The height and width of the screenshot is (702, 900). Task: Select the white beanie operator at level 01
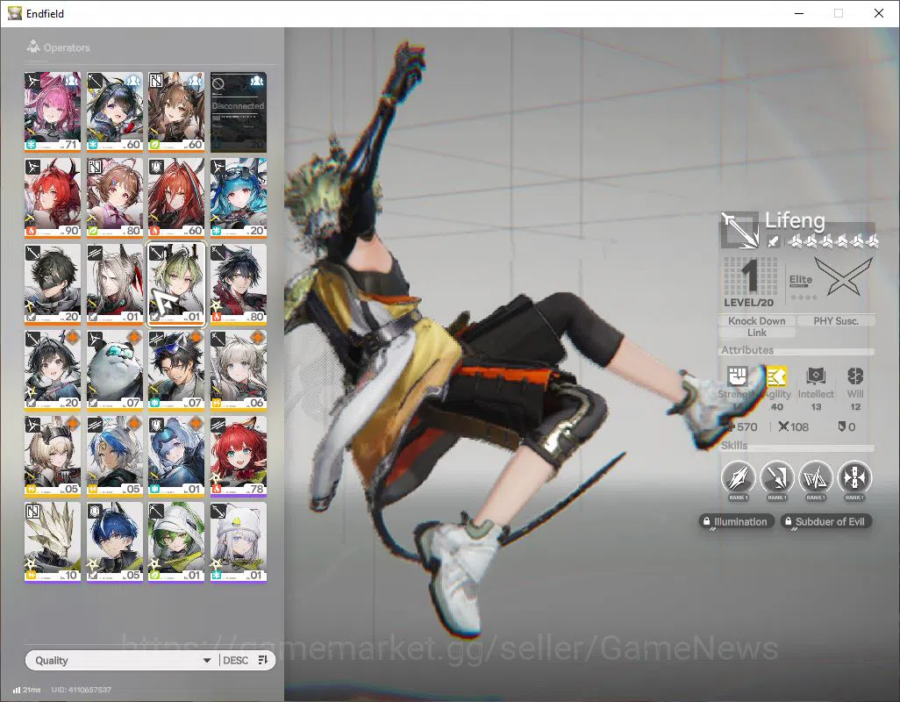239,542
